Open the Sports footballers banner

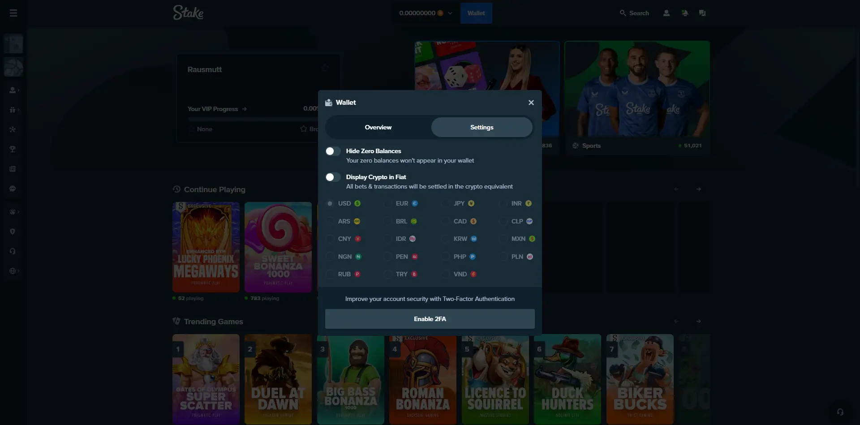[637, 89]
